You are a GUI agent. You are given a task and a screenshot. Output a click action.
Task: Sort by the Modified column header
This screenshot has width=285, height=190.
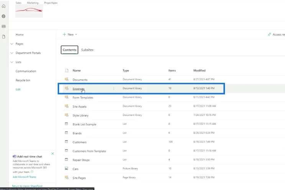(x=200, y=70)
